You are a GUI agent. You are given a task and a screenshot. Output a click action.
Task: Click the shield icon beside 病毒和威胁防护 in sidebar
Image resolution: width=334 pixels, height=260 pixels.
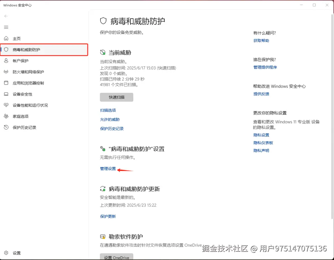click(x=6, y=50)
